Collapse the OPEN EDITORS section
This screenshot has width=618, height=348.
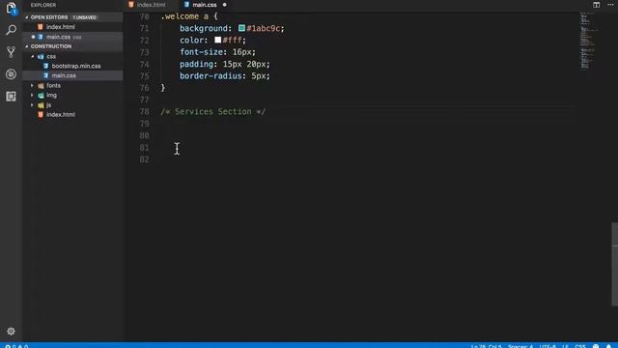point(27,17)
